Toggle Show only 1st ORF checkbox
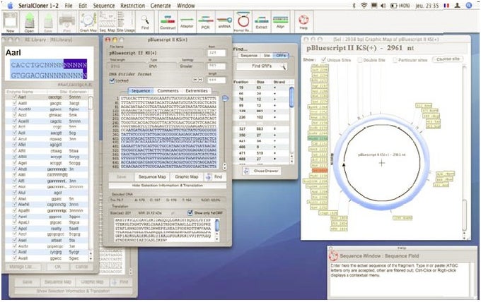 coord(190,212)
